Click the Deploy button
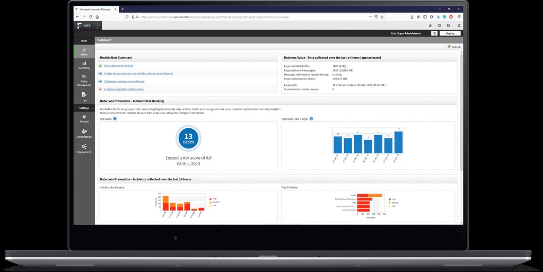 pos(450,33)
